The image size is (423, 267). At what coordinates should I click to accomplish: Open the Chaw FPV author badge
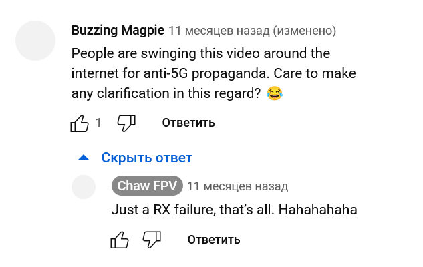[x=147, y=186]
